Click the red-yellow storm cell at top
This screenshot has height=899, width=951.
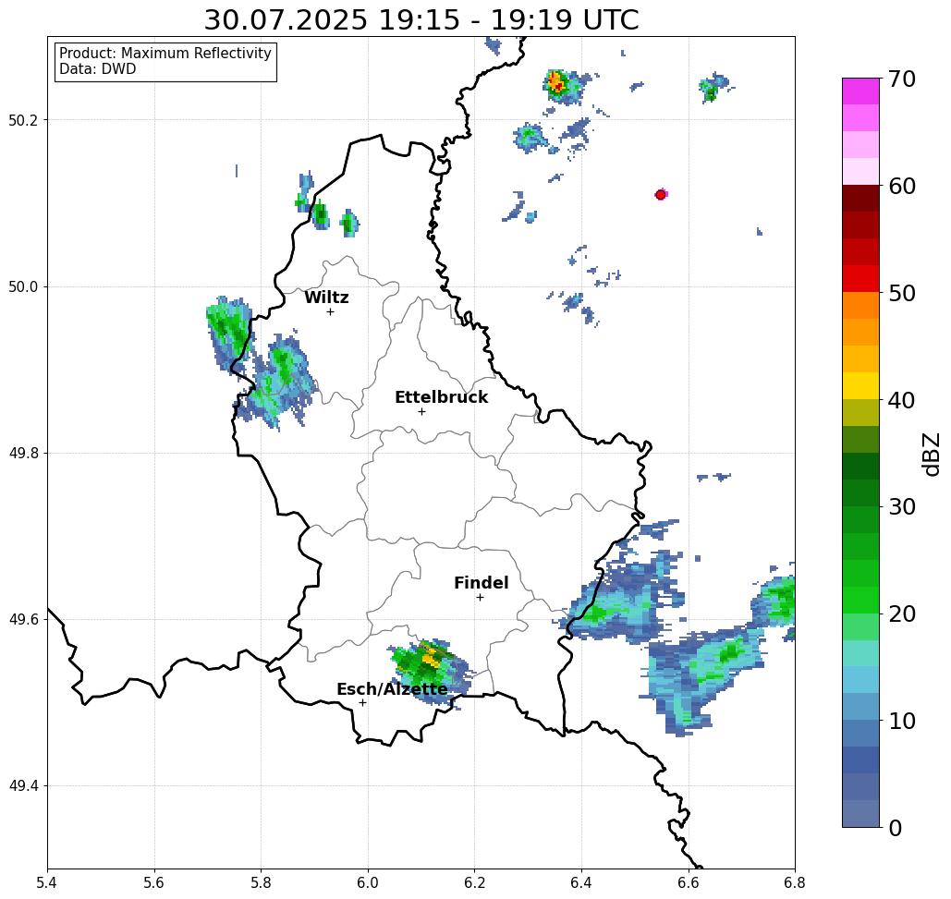(555, 83)
